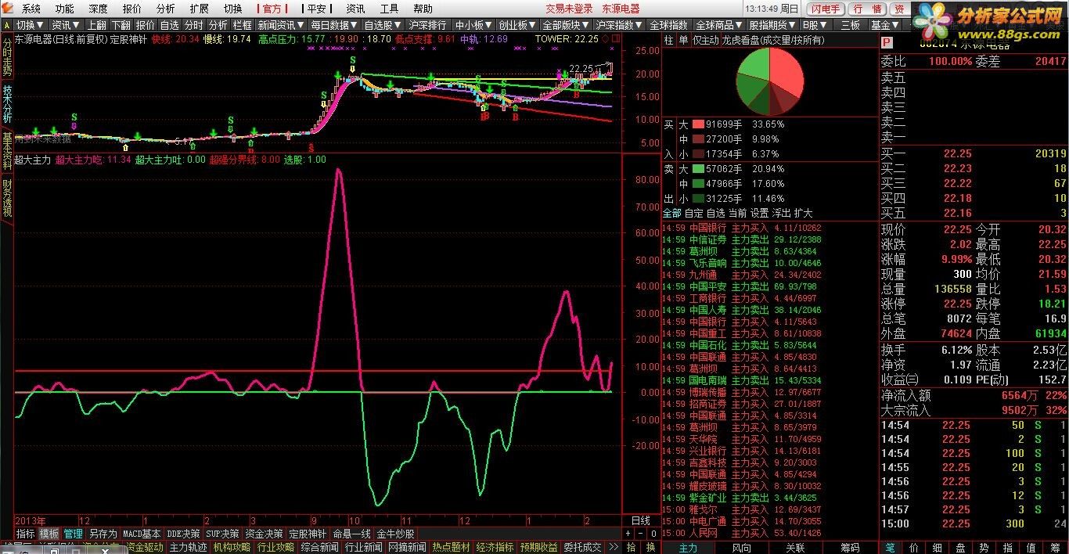Select the 资金决策 indicator tab
Image resolution: width=1069 pixels, height=554 pixels.
tap(265, 534)
